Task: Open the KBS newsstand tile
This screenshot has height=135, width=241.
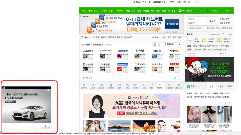Action: tap(157, 54)
